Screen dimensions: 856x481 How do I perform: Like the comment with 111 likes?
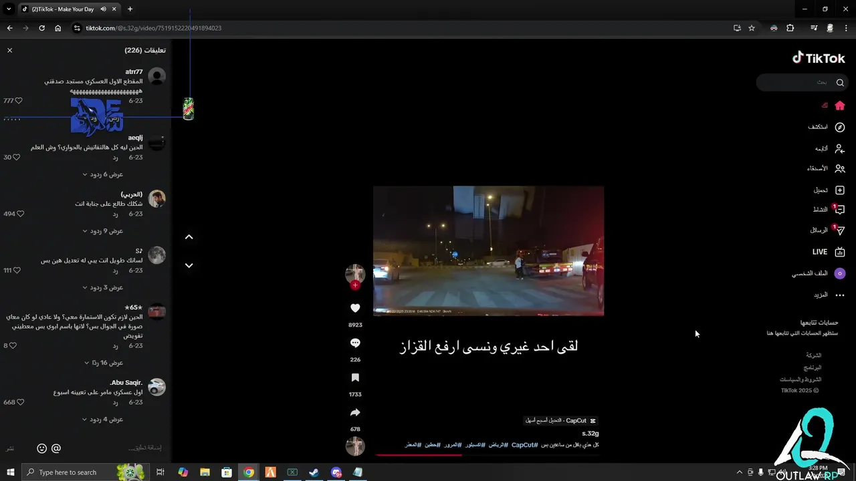(17, 271)
